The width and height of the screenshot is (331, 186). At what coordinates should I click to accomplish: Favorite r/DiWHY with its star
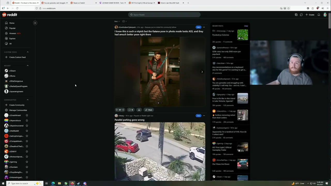[x=27, y=151]
